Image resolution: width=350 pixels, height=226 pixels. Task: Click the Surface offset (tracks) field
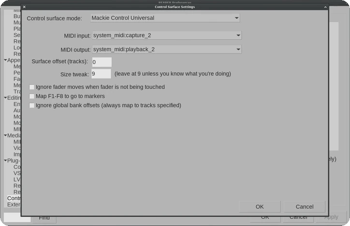(102, 62)
